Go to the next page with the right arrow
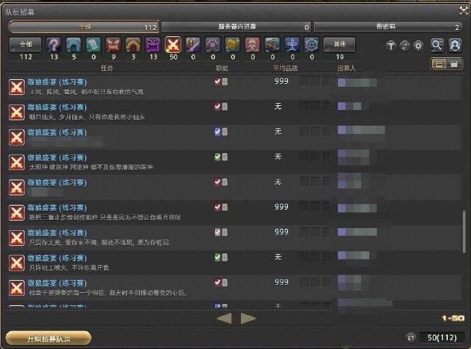The height and width of the screenshot is (349, 471). pos(248,318)
